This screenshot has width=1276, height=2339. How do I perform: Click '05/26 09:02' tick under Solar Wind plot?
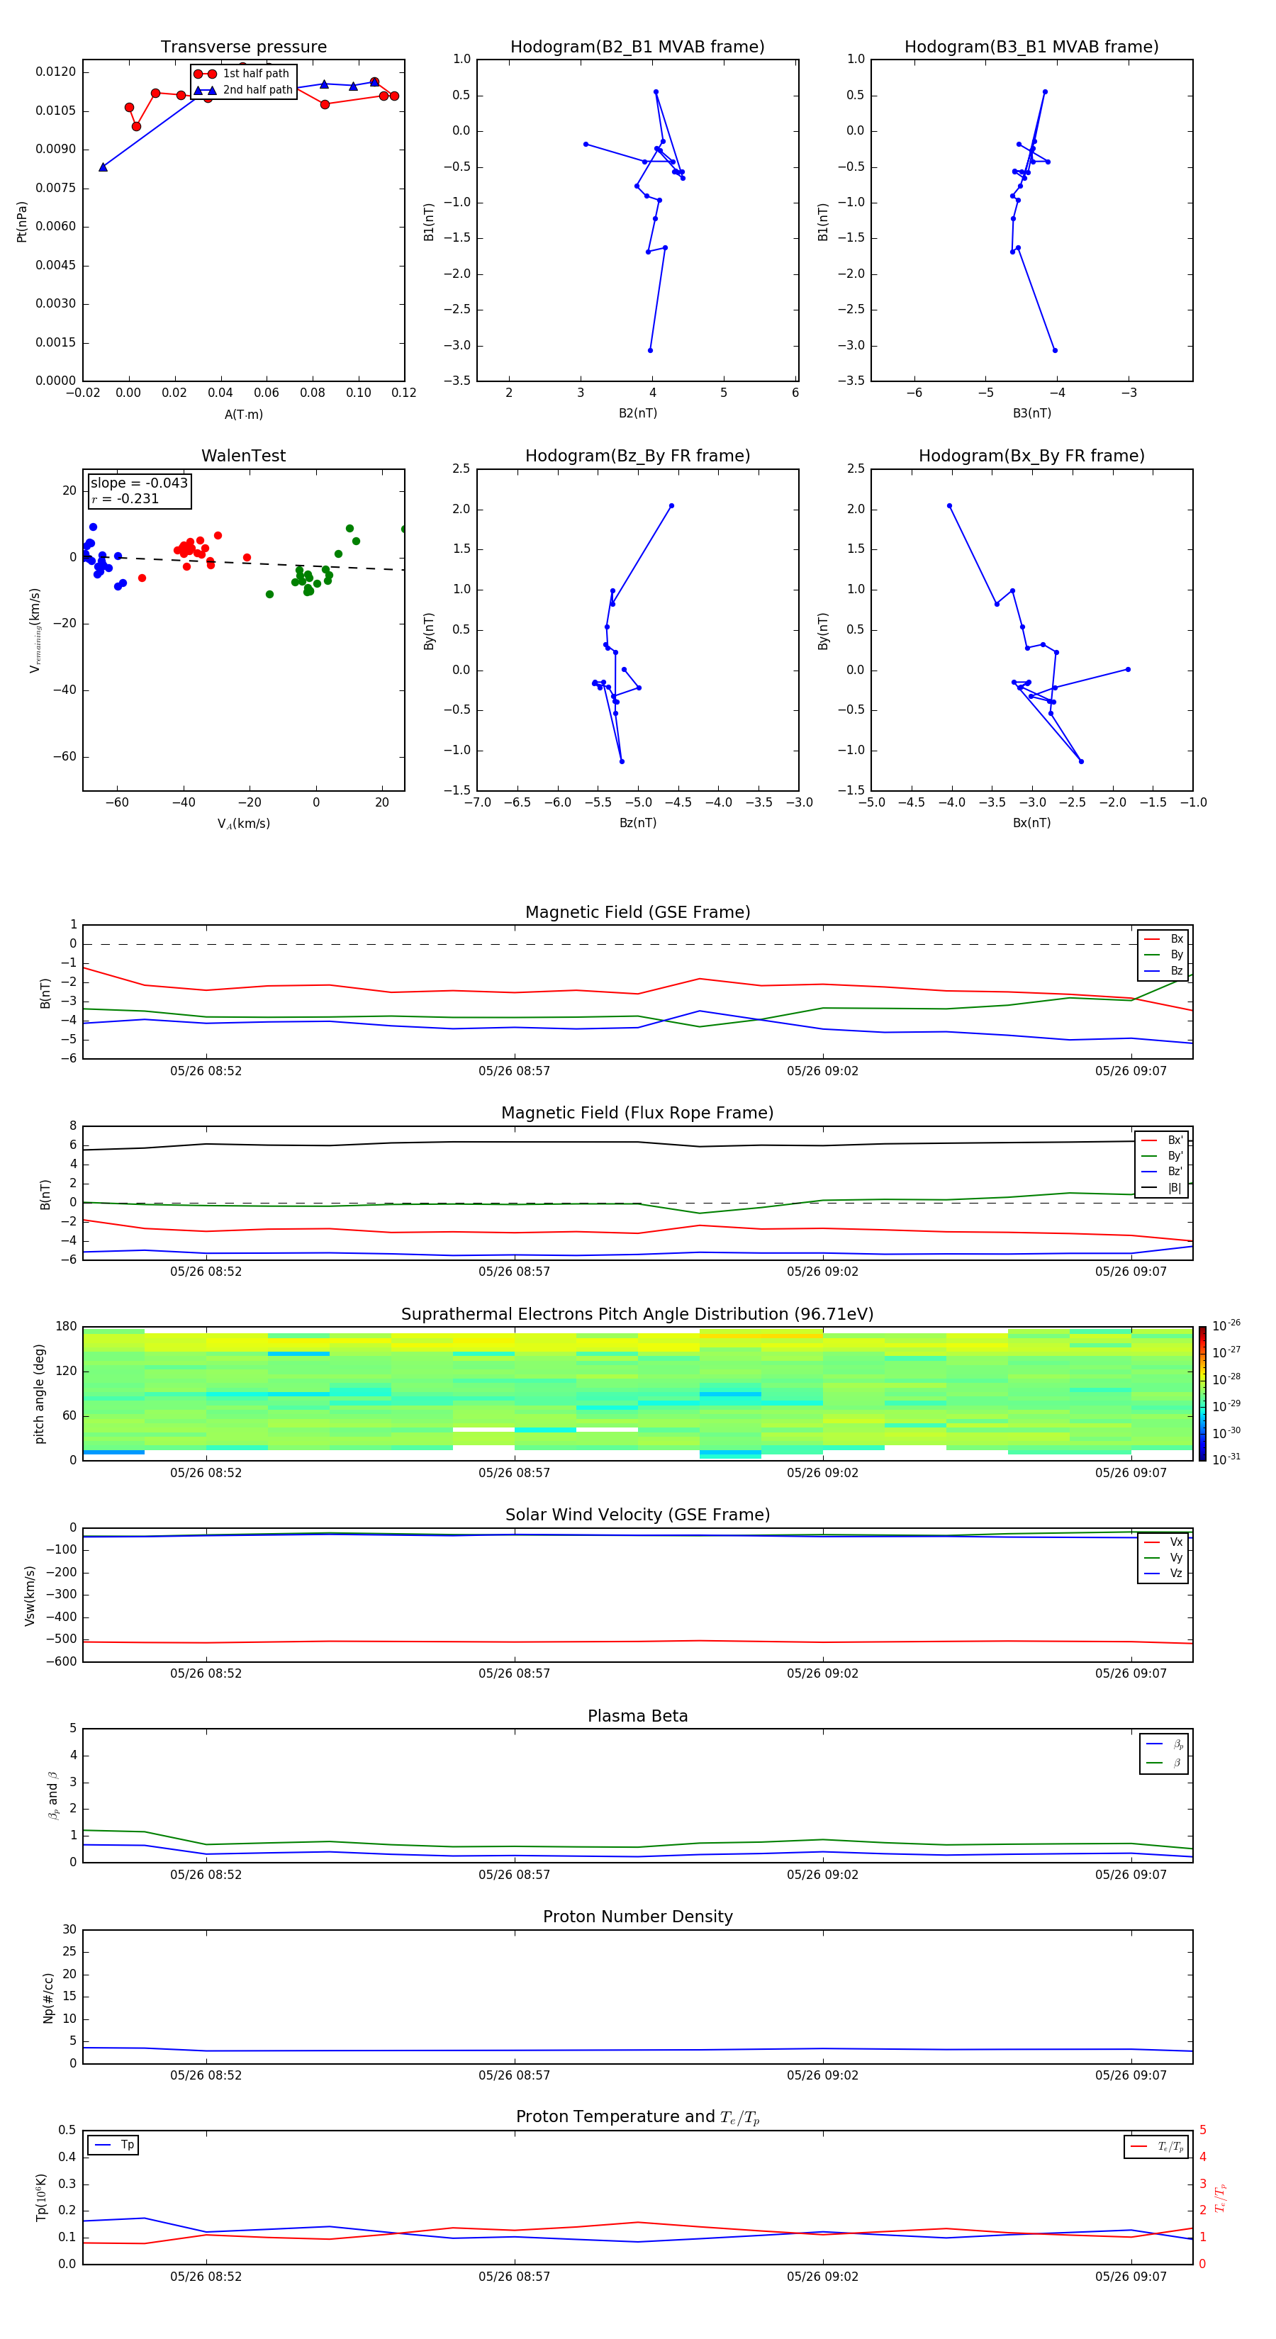[822, 1673]
